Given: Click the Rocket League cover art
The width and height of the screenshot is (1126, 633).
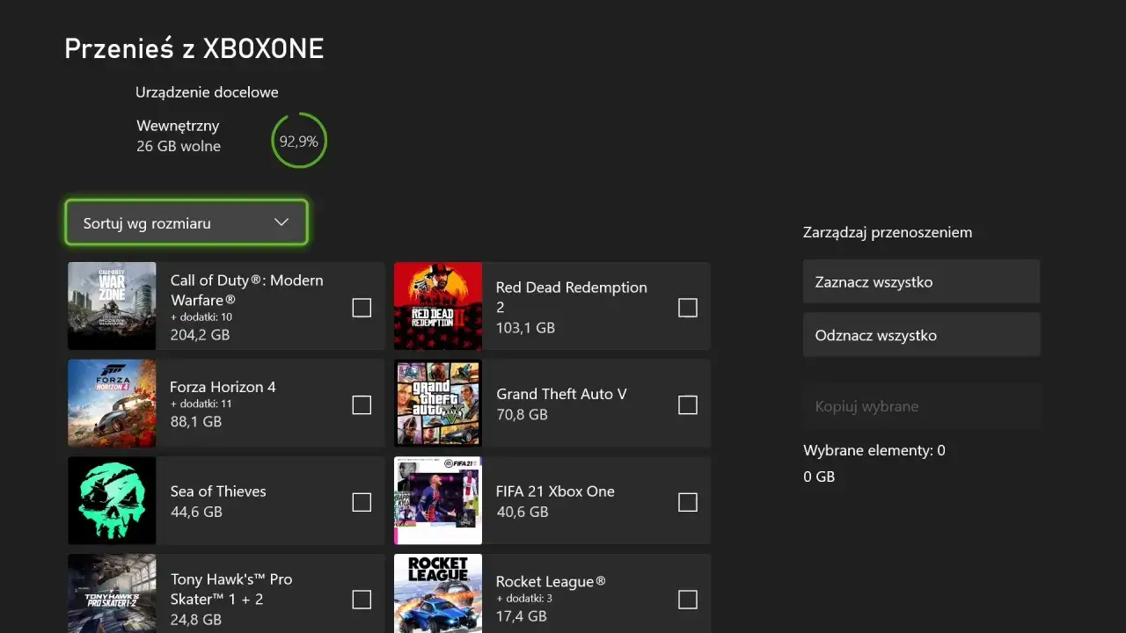Looking at the screenshot, I should coord(438,593).
